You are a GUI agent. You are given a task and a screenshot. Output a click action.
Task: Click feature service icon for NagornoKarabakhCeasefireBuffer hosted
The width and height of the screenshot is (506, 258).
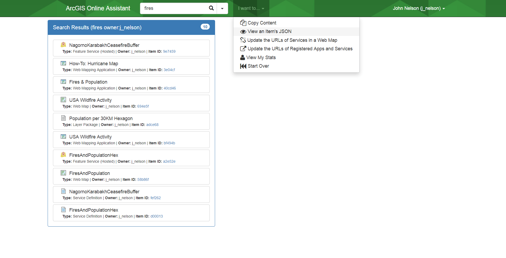click(63, 44)
